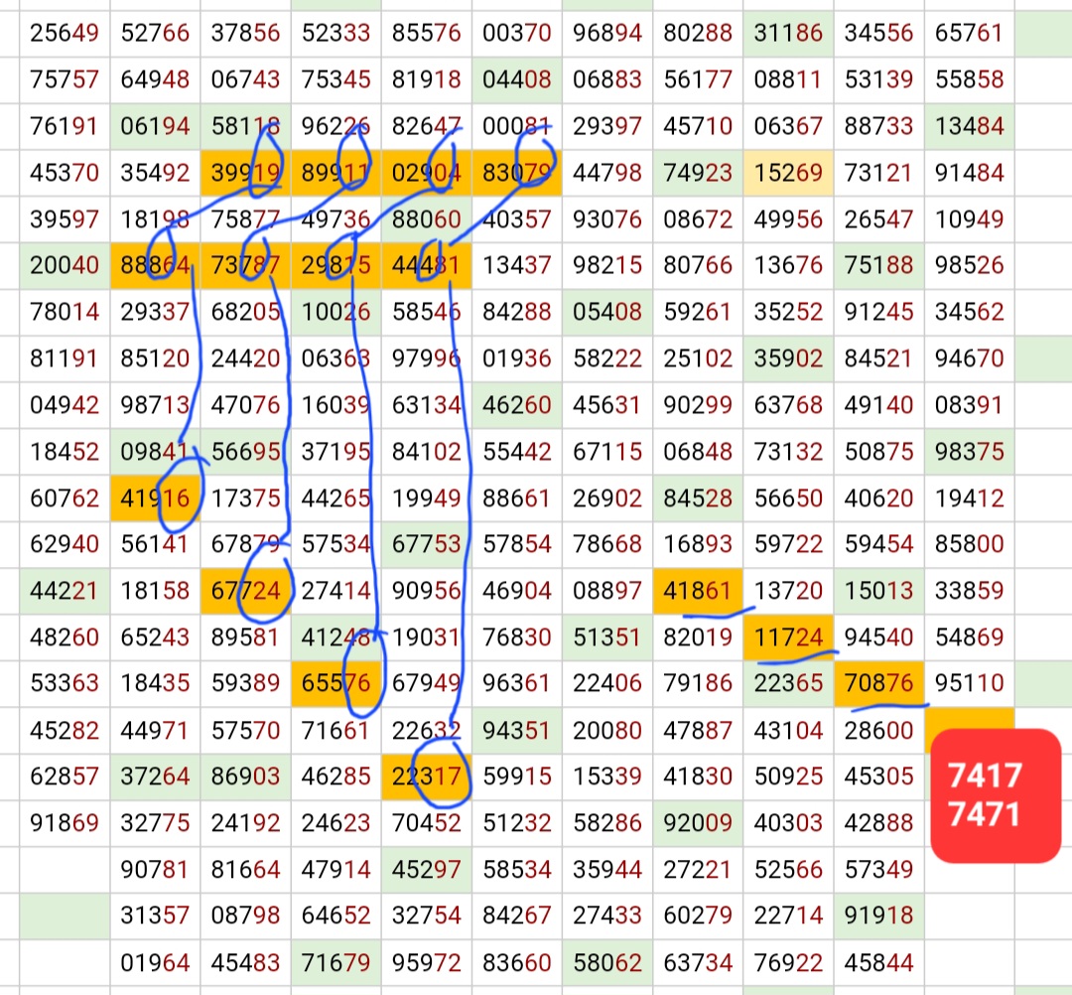Click the cell showing 83079
The width and height of the screenshot is (1072, 995).
[x=516, y=173]
